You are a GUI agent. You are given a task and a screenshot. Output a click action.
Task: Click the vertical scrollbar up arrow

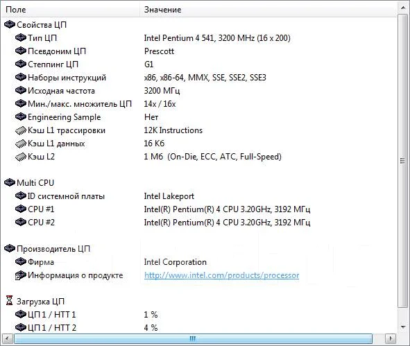click(402, 8)
